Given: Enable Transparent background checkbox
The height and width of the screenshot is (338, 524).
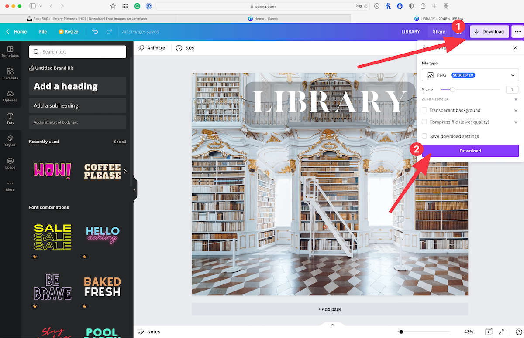Looking at the screenshot, I should tap(424, 110).
